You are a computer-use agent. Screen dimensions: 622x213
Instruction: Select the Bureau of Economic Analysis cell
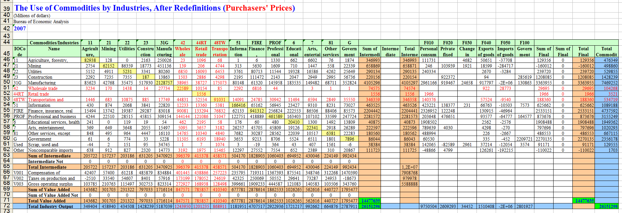pos(41,21)
